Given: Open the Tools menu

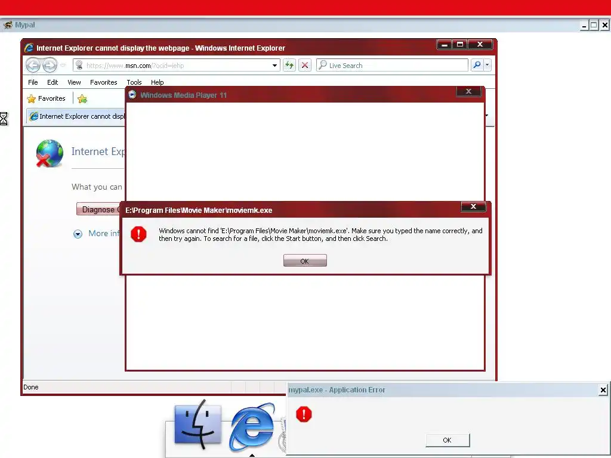Looking at the screenshot, I should click(x=134, y=82).
